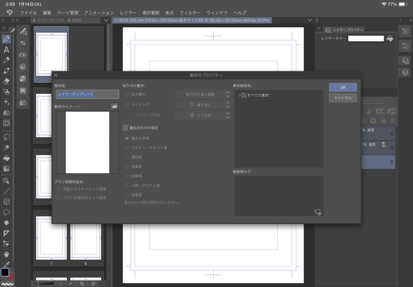Open the 上下左右 tiling direction dropdown
This screenshot has width=413, height=287.
click(x=203, y=115)
